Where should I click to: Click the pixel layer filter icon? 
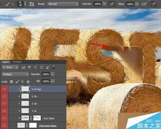(x=23, y=67)
